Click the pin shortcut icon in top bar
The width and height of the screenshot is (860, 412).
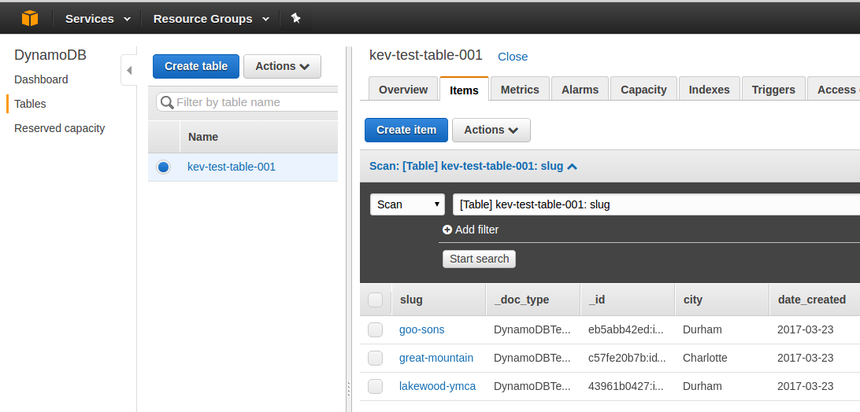[x=295, y=18]
